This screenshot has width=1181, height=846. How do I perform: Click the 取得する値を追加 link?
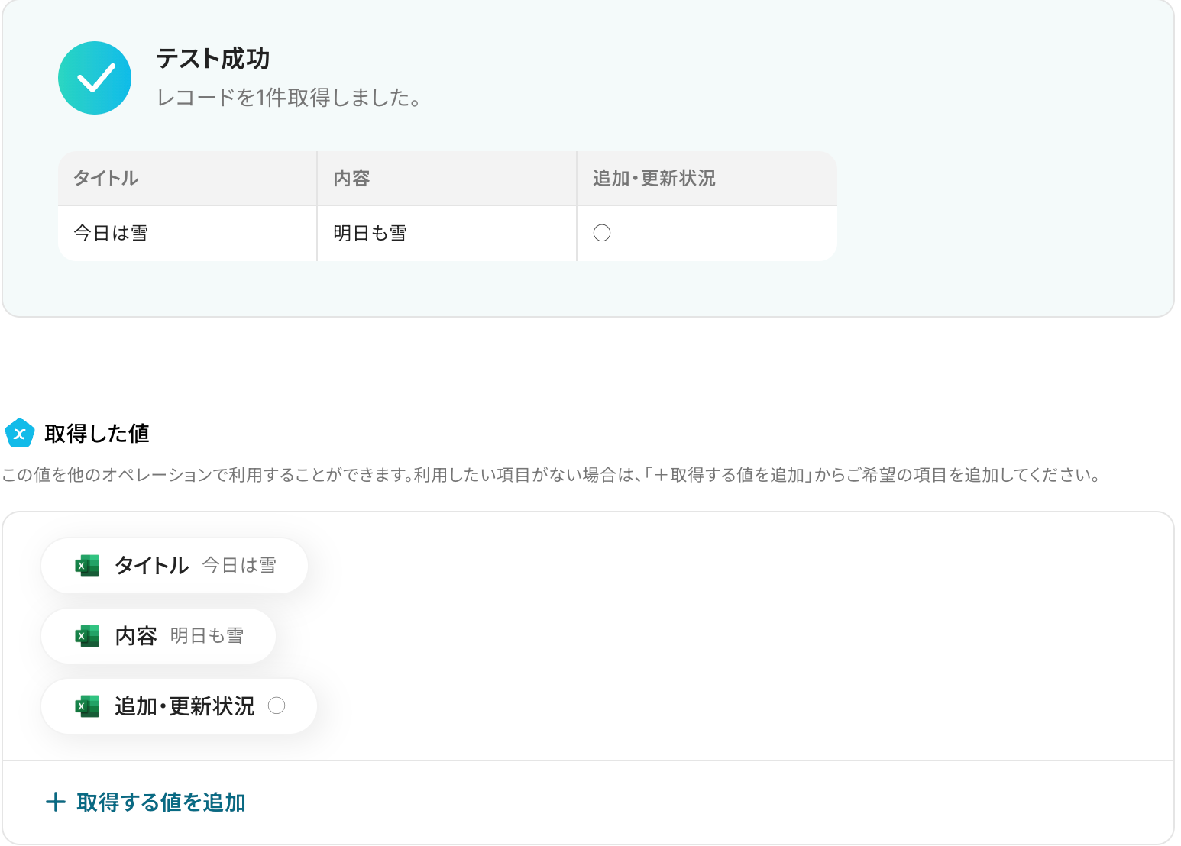(x=161, y=802)
